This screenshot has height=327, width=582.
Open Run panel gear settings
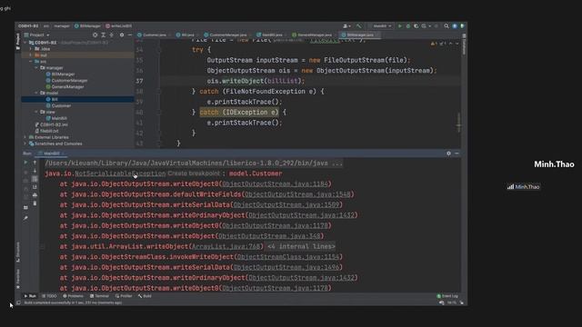pos(448,154)
